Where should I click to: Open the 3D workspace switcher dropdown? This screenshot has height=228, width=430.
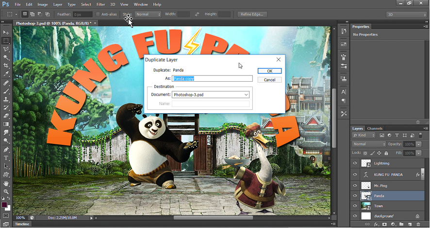[x=407, y=15]
